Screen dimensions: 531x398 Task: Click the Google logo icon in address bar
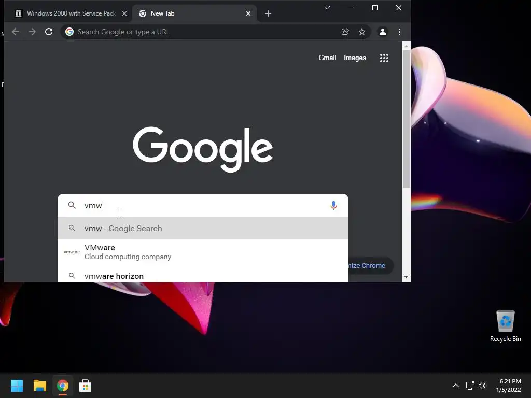pyautogui.click(x=69, y=32)
